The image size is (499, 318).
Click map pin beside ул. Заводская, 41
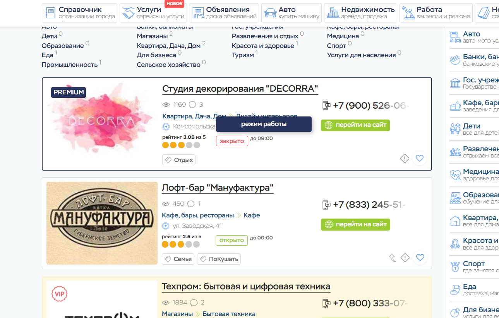(x=166, y=226)
